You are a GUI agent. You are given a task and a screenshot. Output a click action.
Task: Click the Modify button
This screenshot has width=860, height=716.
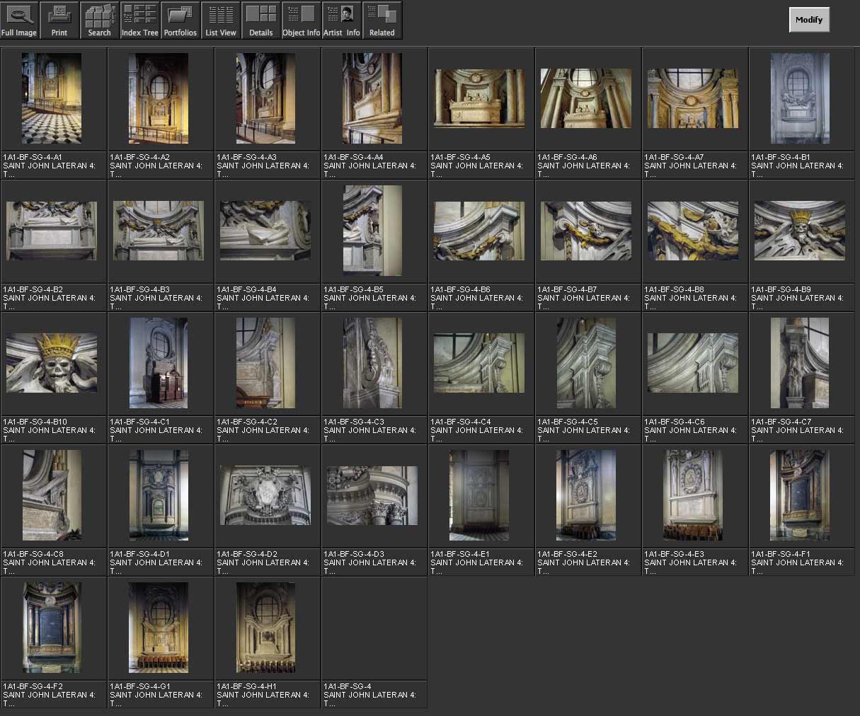(809, 20)
